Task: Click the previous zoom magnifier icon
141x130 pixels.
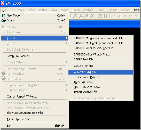Action: (81, 16)
